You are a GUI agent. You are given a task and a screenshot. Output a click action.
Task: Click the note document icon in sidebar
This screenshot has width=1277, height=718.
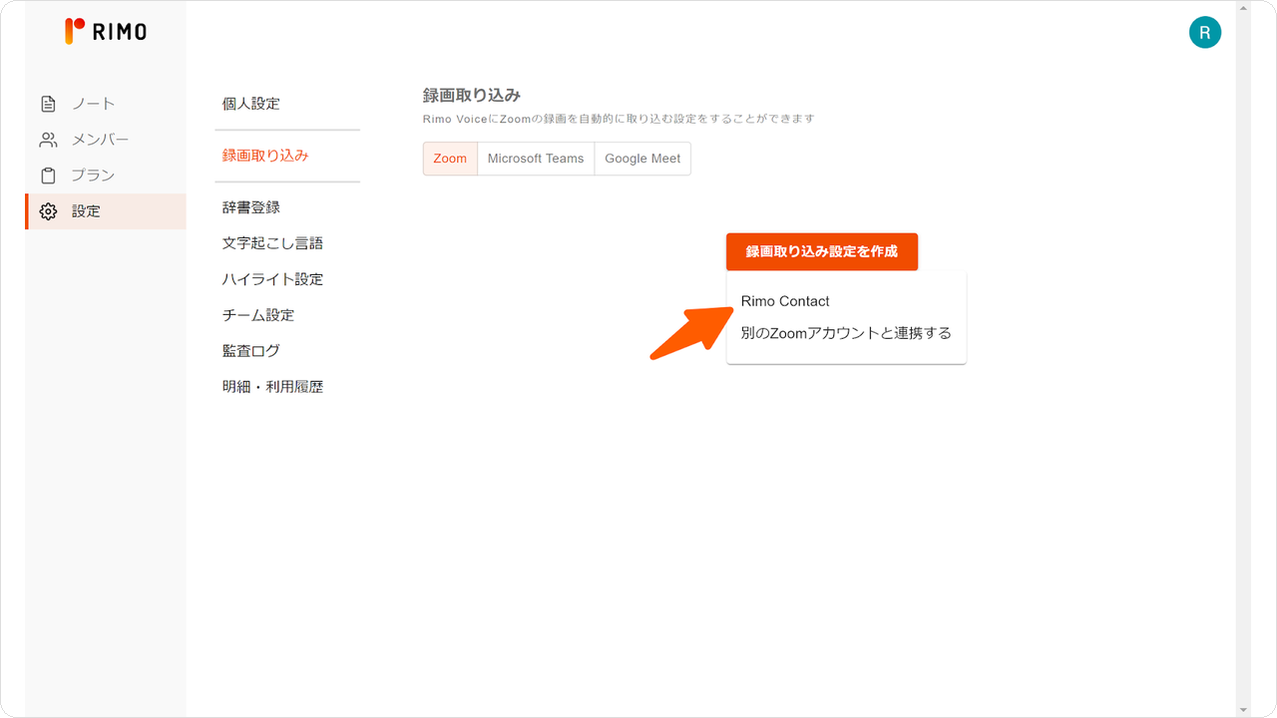48,104
